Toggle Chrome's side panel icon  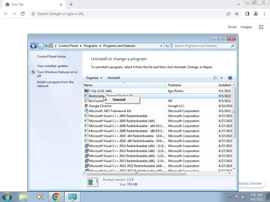pyautogui.click(x=247, y=14)
